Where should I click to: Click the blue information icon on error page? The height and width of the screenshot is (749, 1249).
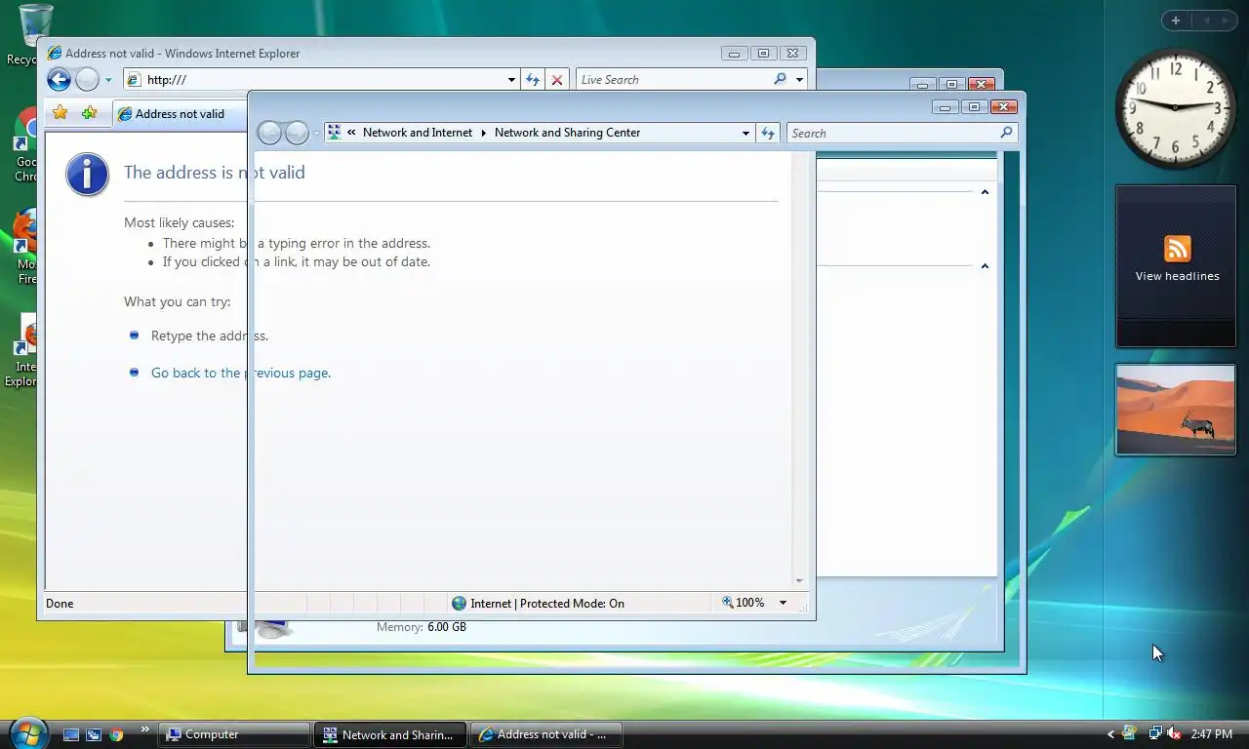(x=87, y=175)
